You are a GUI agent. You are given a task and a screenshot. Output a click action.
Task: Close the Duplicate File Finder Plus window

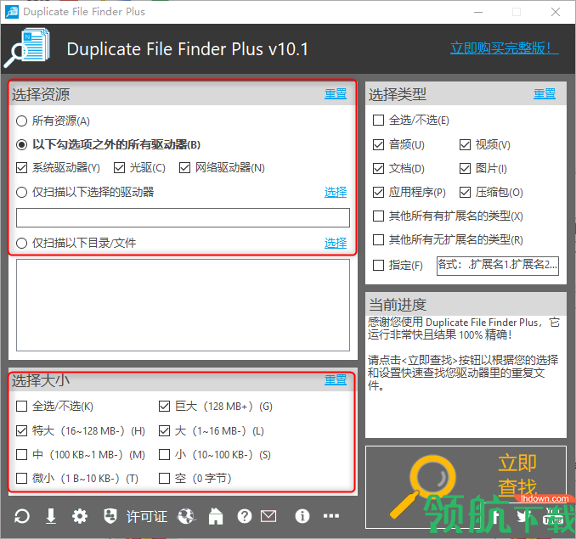pos(556,12)
